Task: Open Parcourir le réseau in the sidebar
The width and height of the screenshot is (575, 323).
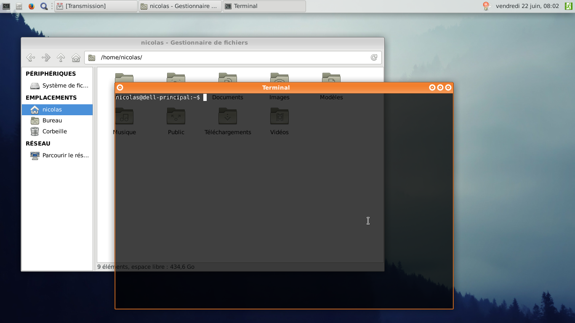Action: click(57, 155)
